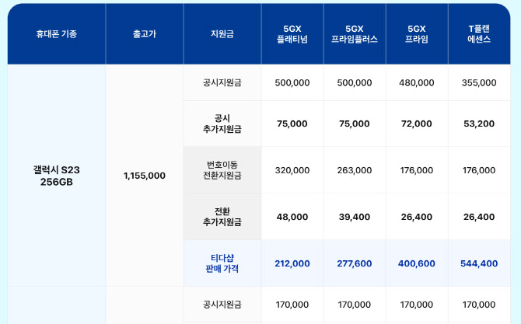This screenshot has width=521, height=324.
Task: Click the 355,000 공시지원금 value
Action: coord(479,82)
